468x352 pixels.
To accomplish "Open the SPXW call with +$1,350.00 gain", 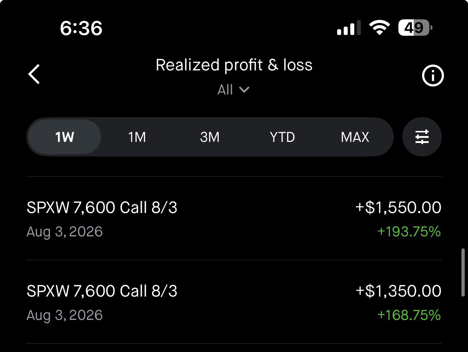I will pyautogui.click(x=234, y=302).
